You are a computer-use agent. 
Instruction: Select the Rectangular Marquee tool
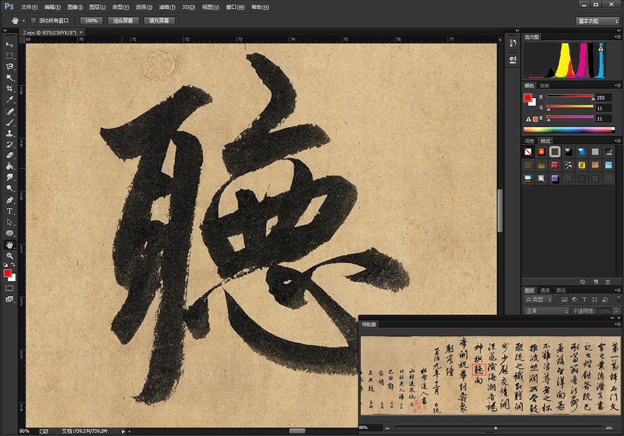pyautogui.click(x=10, y=56)
